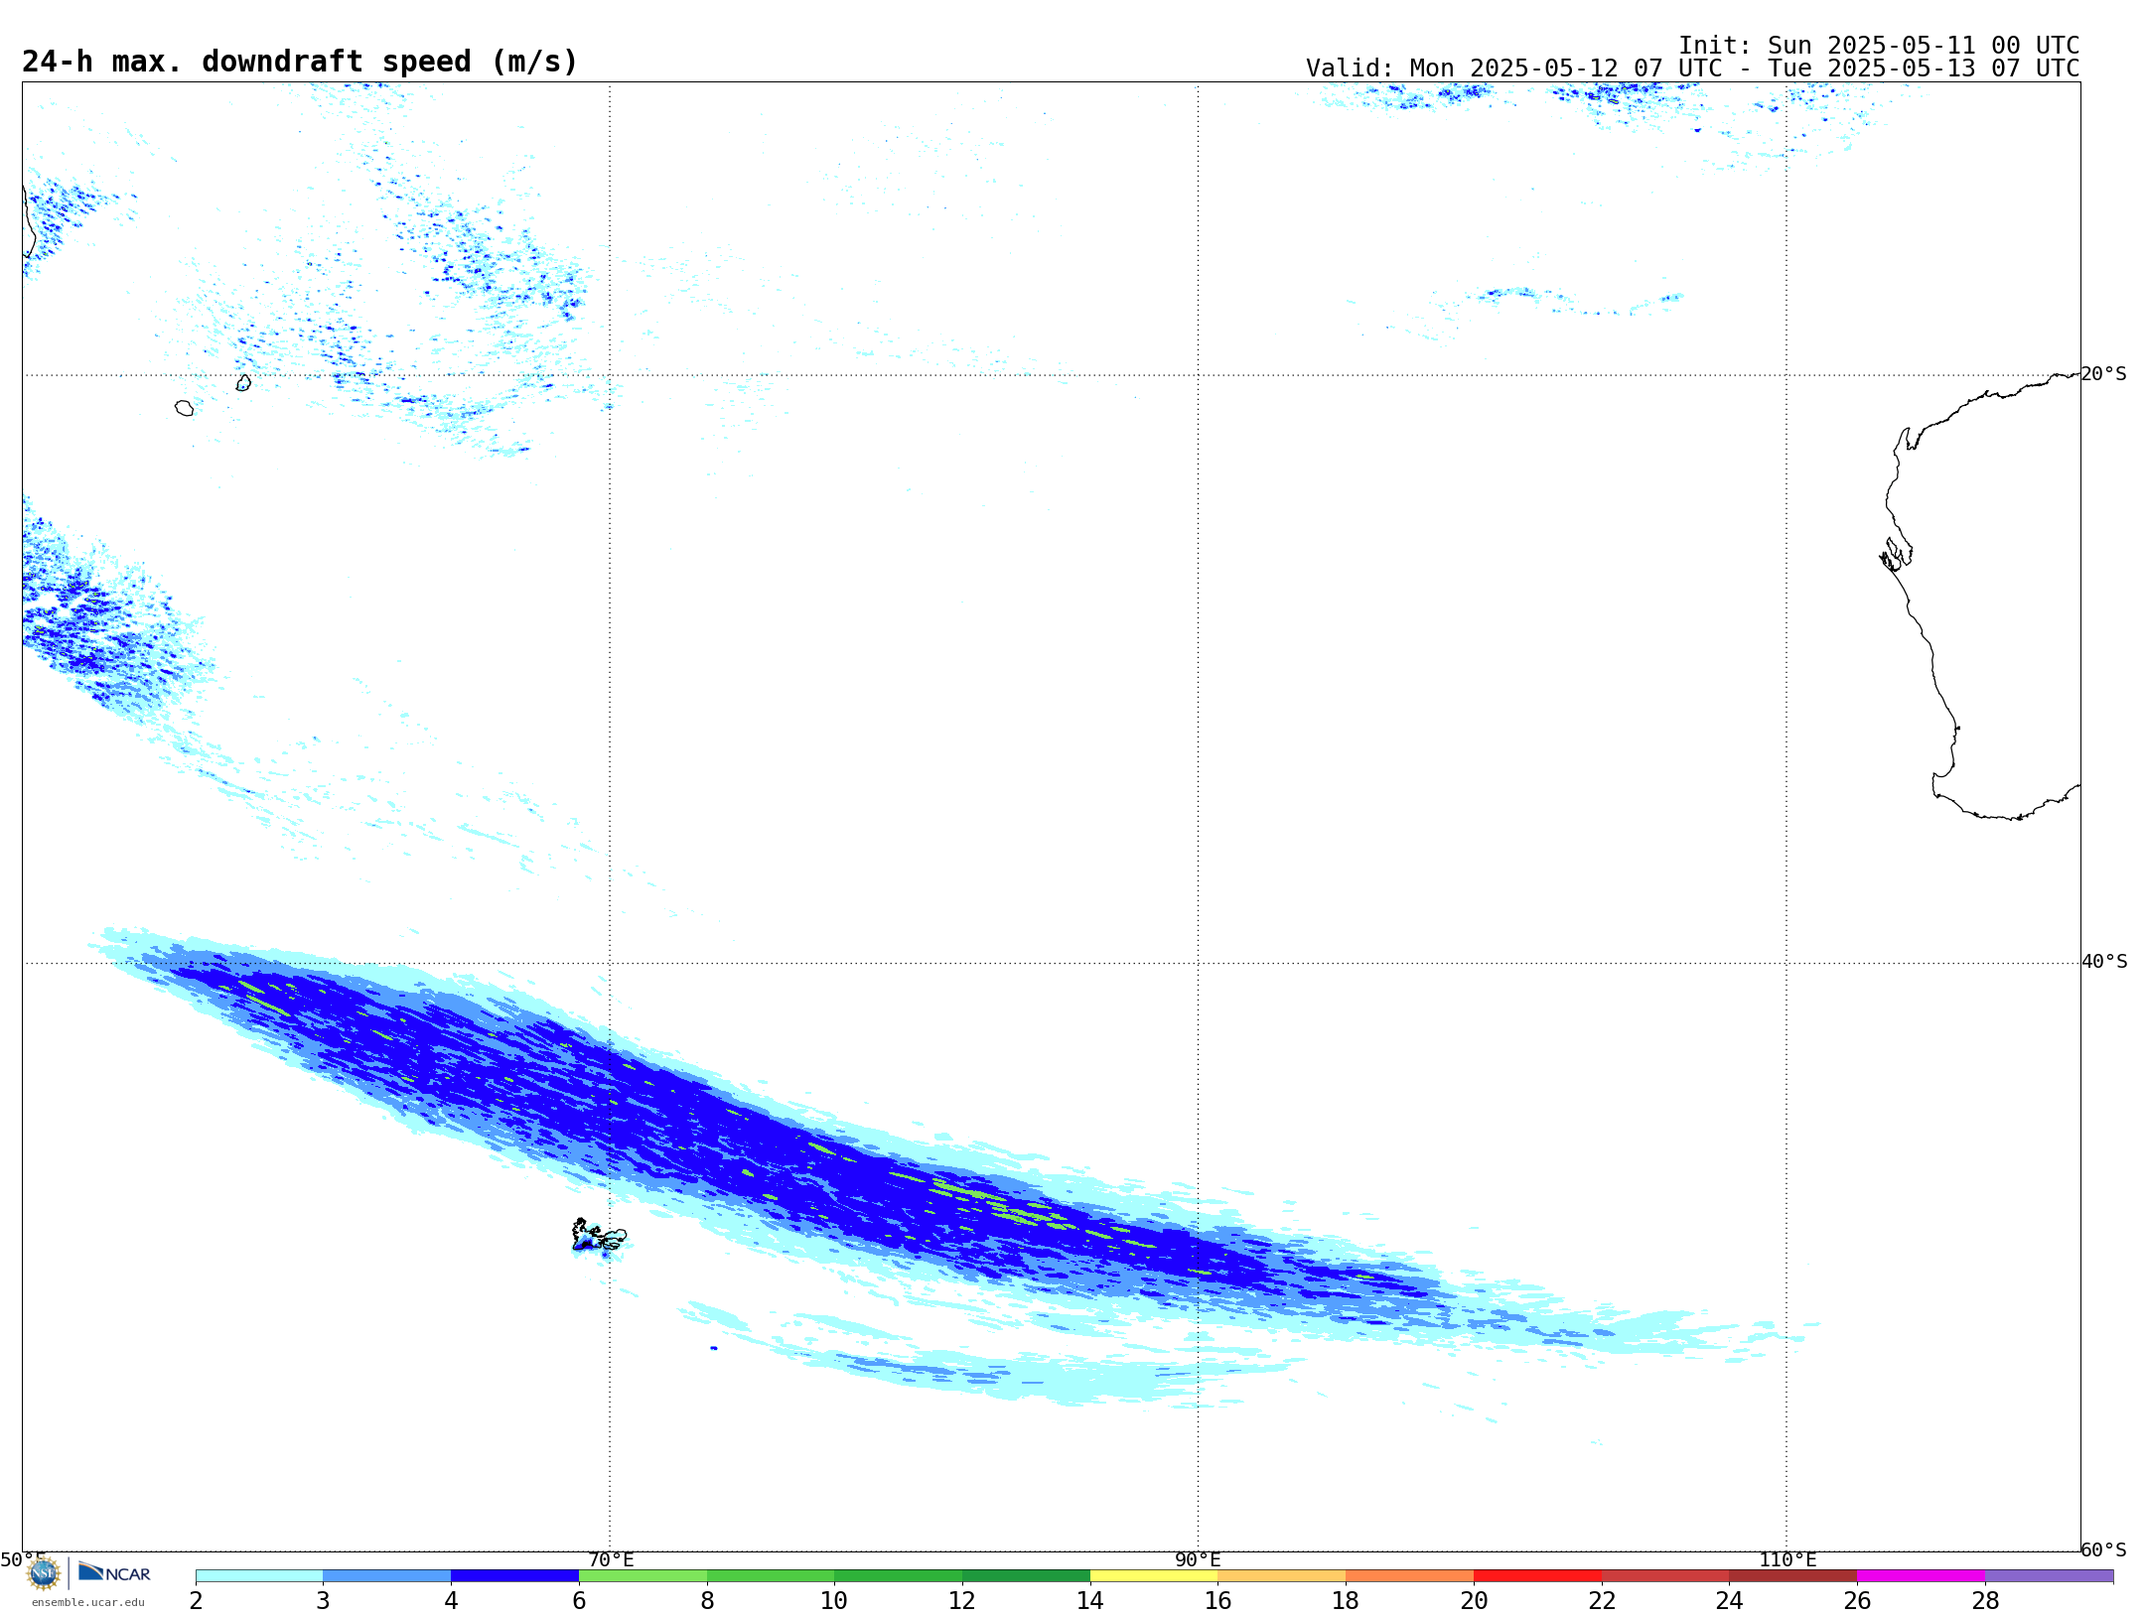Pick the pale cyan 2-3 colorbar swatch
Image resolution: width=2145 pixels, height=1614 pixels.
pos(259,1575)
